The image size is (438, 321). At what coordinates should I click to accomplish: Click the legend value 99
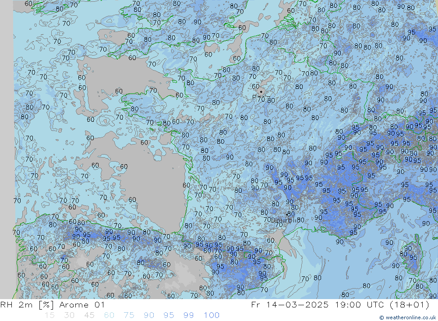pos(188,315)
